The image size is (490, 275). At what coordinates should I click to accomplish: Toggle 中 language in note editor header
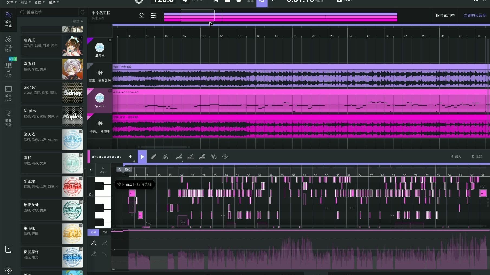131,157
